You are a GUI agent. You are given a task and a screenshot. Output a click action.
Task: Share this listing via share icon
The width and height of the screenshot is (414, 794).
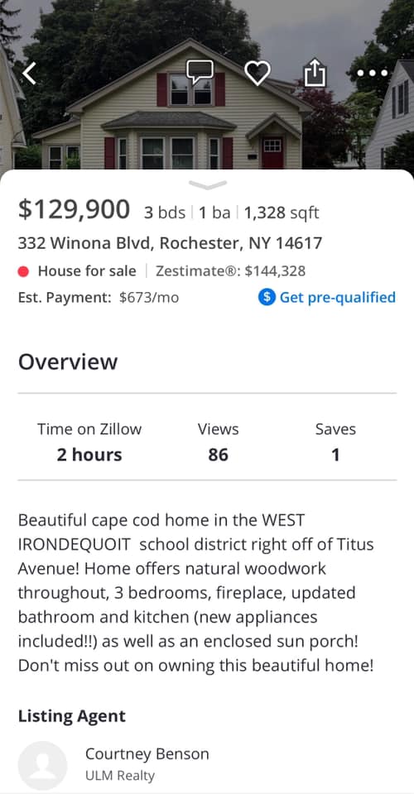(x=315, y=74)
